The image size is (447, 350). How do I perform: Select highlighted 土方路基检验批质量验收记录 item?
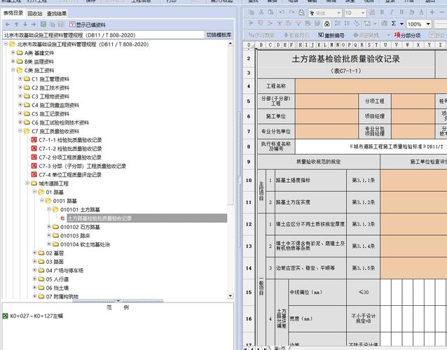pyautogui.click(x=147, y=218)
